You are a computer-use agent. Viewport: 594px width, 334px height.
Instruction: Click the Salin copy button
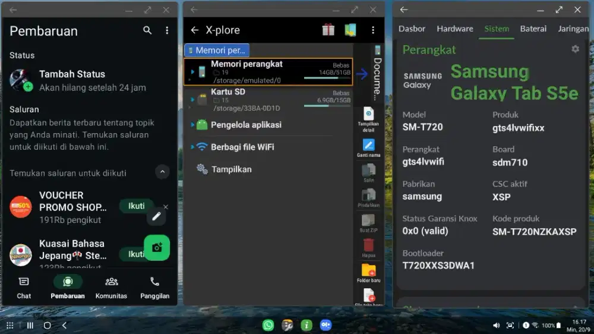tap(369, 173)
